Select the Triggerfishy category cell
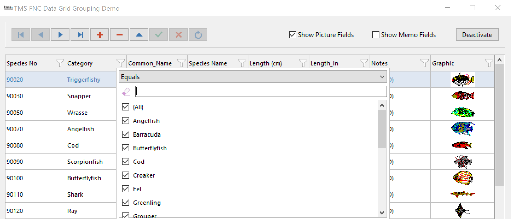 [x=91, y=80]
